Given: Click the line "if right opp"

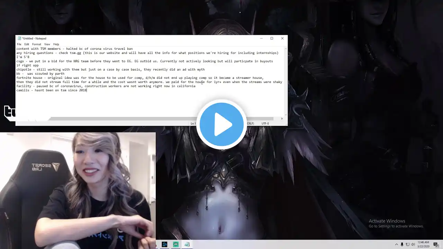Looking at the screenshot, I should coord(27,65).
